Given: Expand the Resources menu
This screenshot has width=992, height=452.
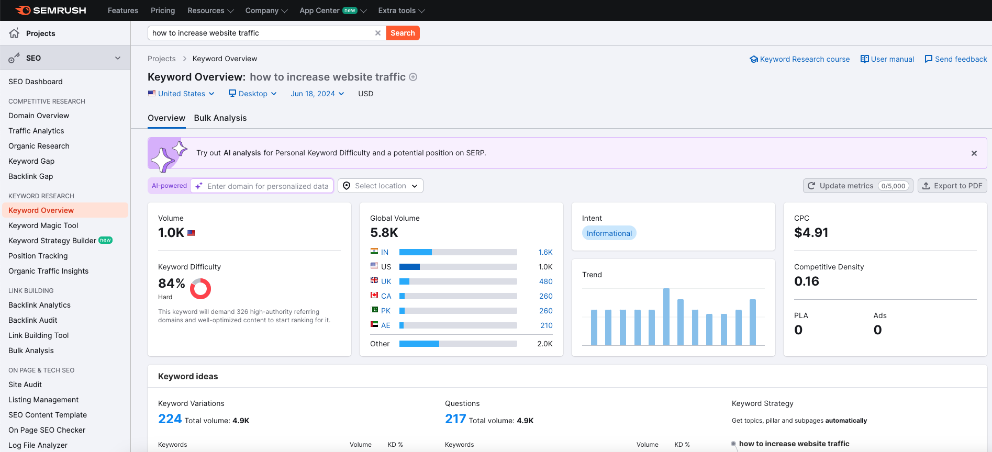Looking at the screenshot, I should pyautogui.click(x=210, y=10).
